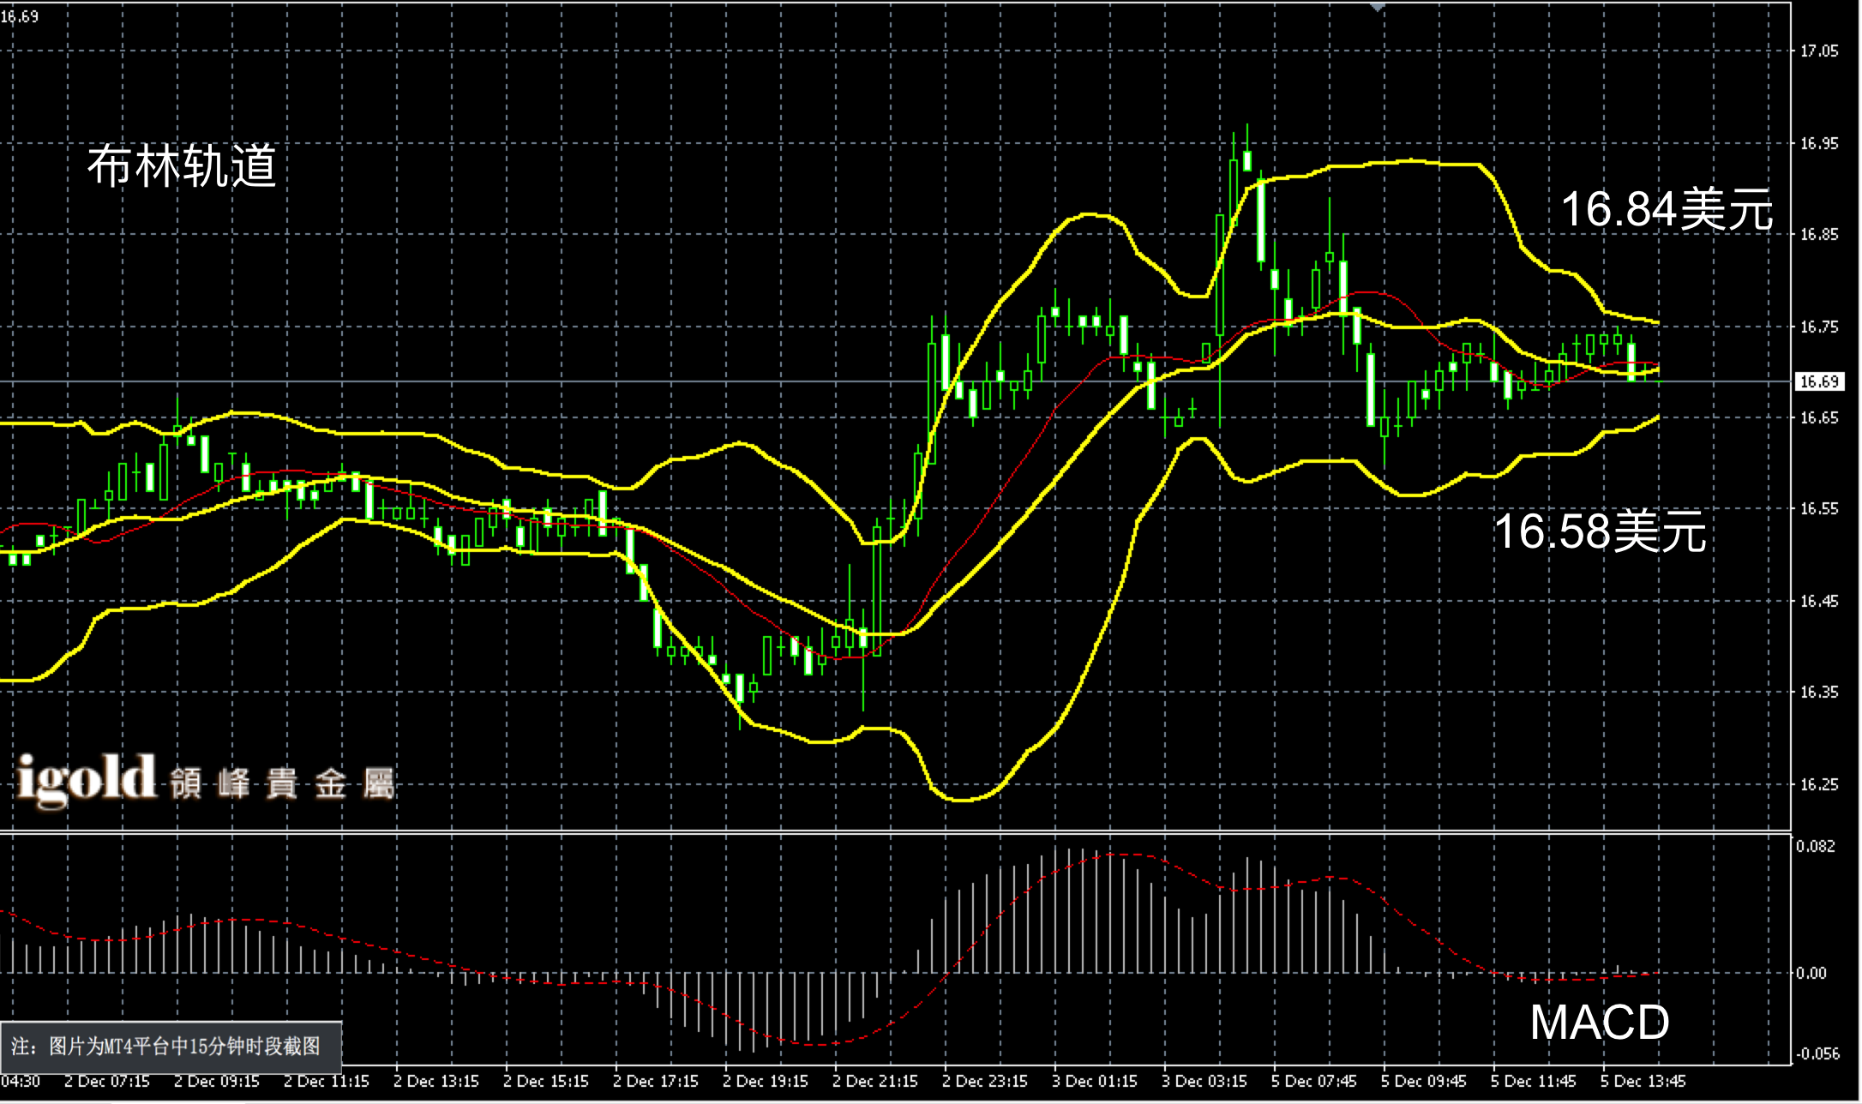The image size is (1862, 1104).
Task: Select the 布林轨道 text label
Action: (x=182, y=165)
